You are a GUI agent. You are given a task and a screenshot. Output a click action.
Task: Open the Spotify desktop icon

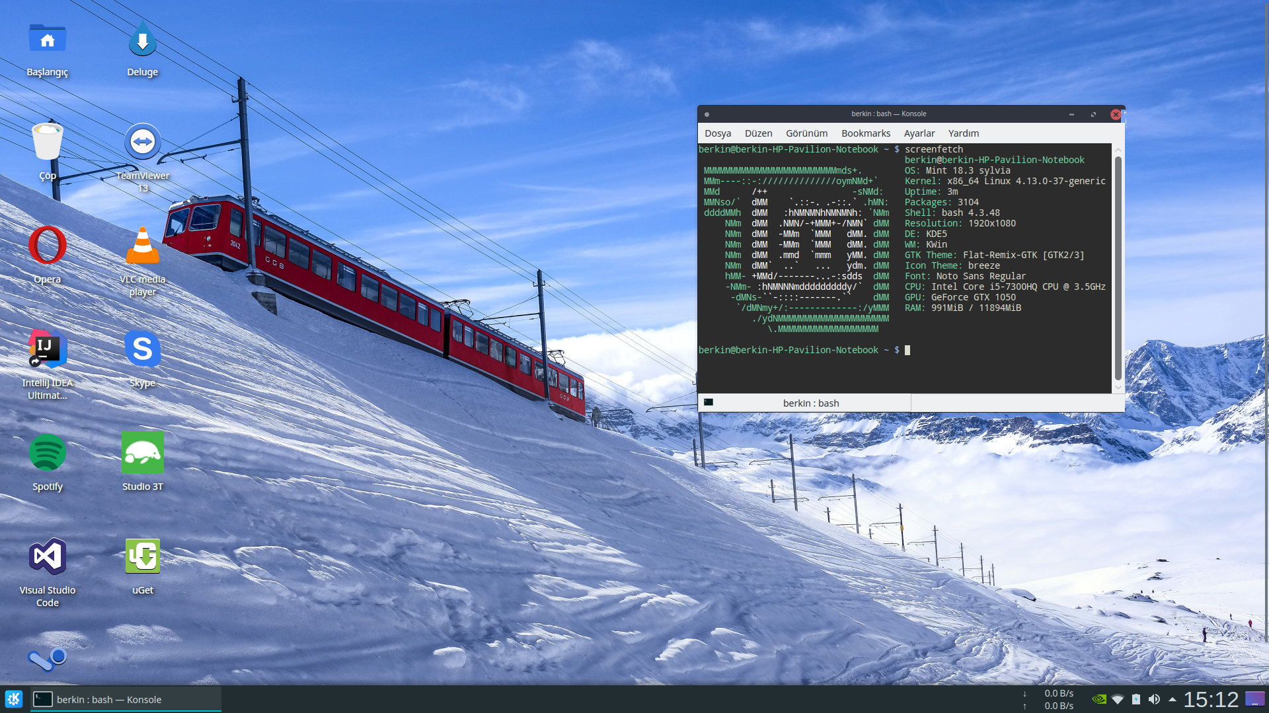[x=48, y=452]
